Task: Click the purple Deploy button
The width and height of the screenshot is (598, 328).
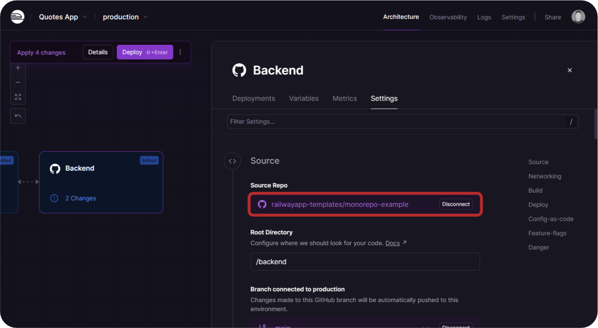Action: (145, 52)
